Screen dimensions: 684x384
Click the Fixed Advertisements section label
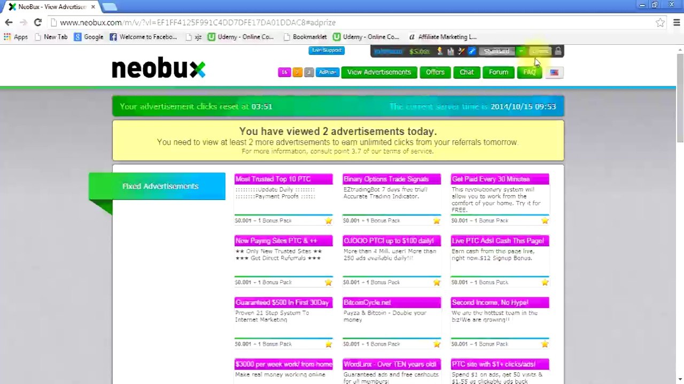pyautogui.click(x=160, y=186)
